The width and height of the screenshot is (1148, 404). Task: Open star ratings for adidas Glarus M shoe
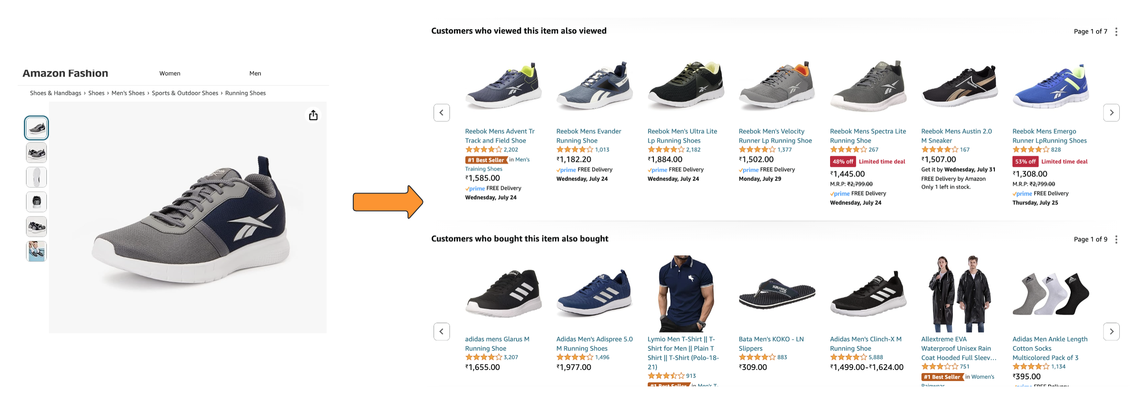click(483, 357)
